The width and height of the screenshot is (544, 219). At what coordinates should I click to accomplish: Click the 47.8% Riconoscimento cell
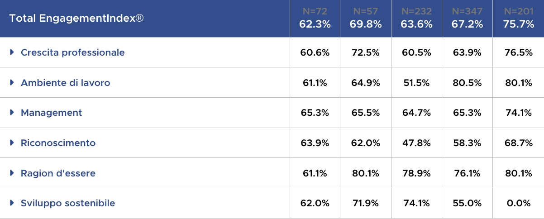click(x=416, y=143)
